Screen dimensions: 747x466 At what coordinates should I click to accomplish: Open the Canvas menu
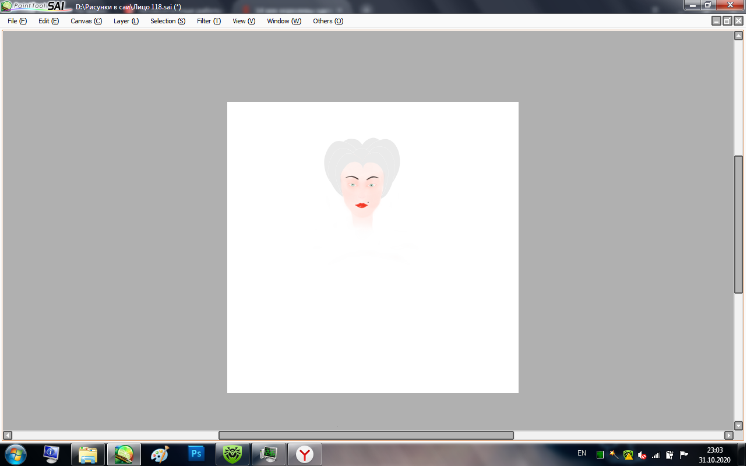click(86, 21)
